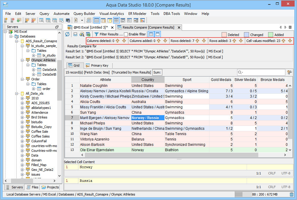Click the Filter Results button

pos(108,34)
